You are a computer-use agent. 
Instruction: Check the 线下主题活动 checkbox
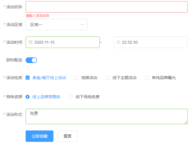click(108, 78)
